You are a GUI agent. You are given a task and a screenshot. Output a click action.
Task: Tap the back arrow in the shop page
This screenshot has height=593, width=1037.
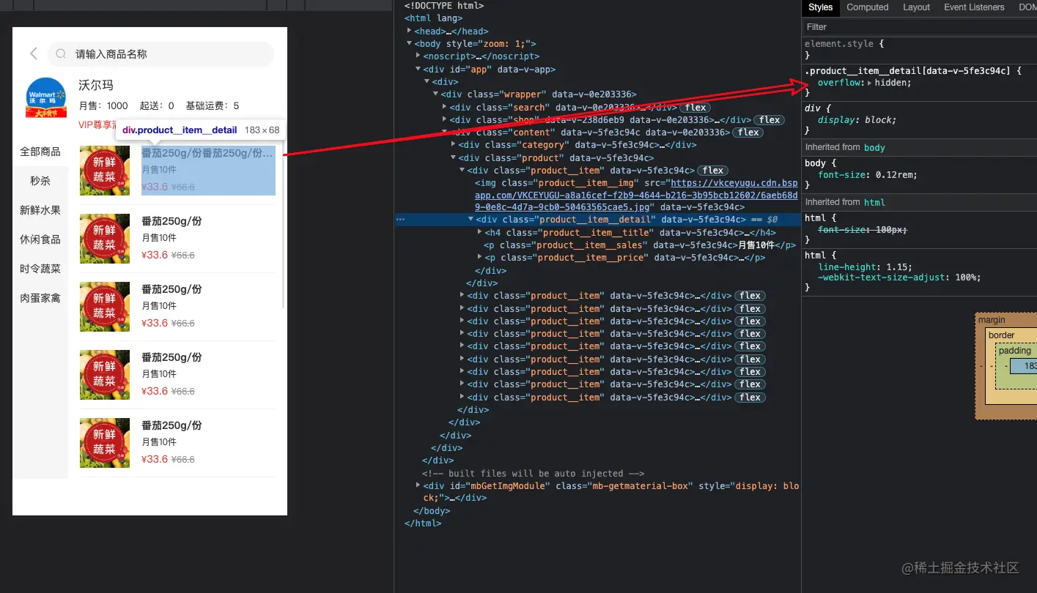[33, 53]
